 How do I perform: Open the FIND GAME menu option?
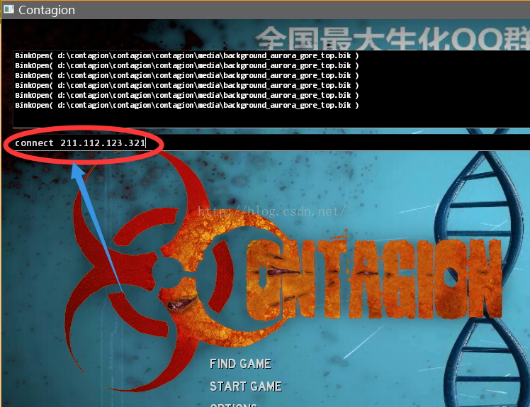pos(240,364)
